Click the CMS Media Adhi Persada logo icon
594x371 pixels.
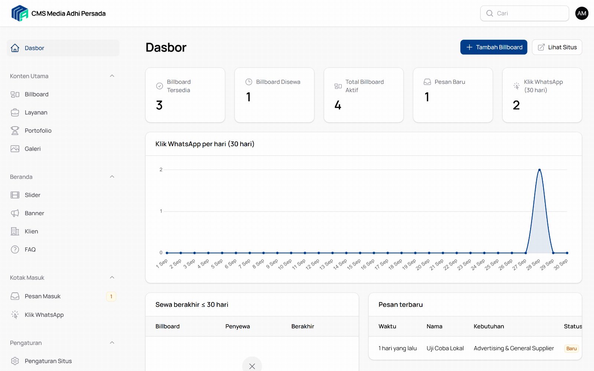click(x=20, y=13)
